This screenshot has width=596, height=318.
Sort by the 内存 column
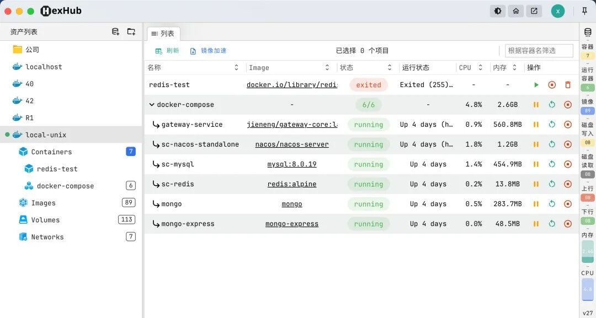[x=514, y=68]
